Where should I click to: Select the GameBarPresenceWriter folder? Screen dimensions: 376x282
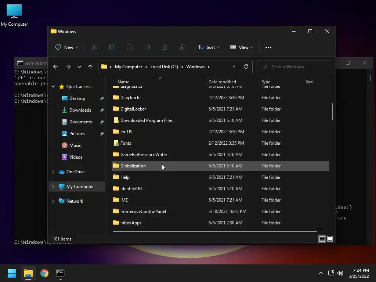point(220,155)
